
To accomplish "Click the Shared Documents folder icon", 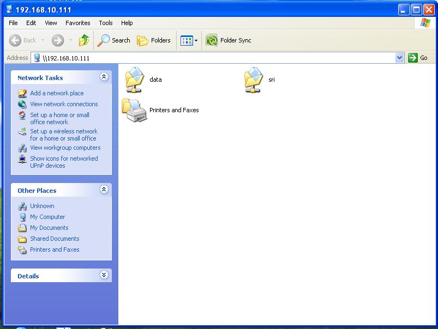I will (22, 239).
